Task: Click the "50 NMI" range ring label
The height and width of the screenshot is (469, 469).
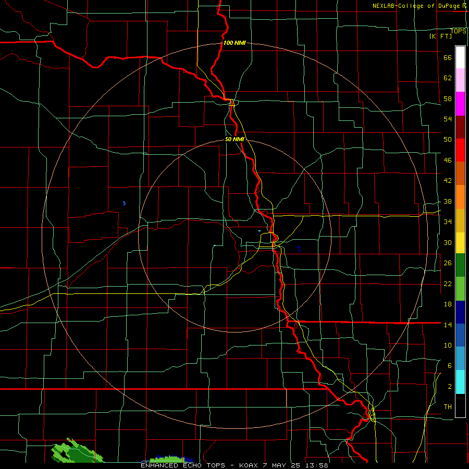Action: (234, 139)
